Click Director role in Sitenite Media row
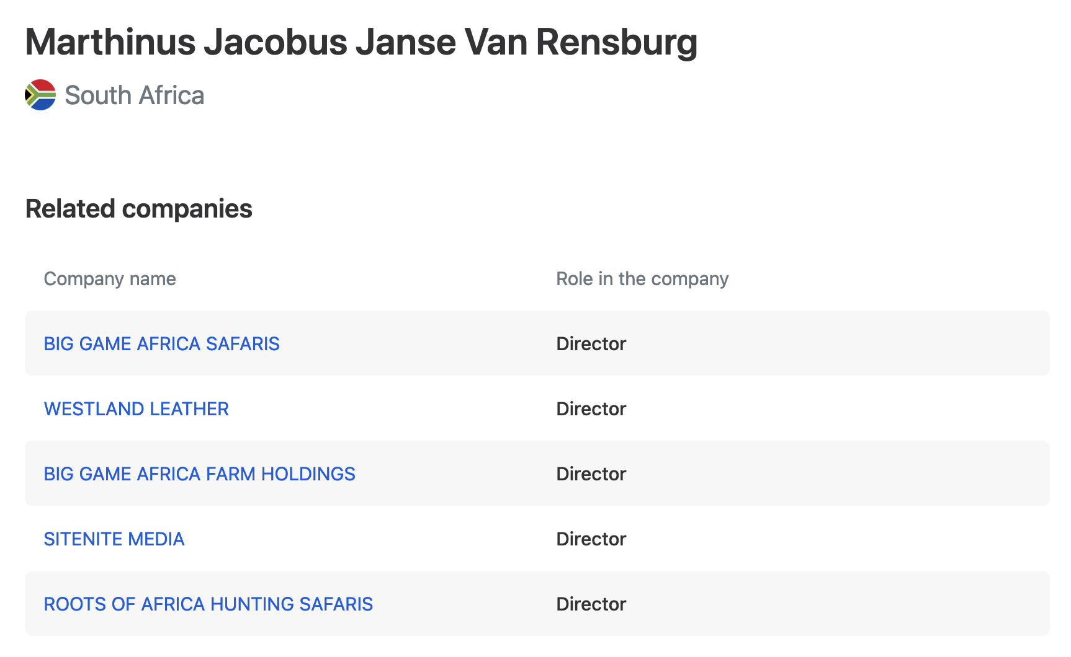 pos(591,539)
